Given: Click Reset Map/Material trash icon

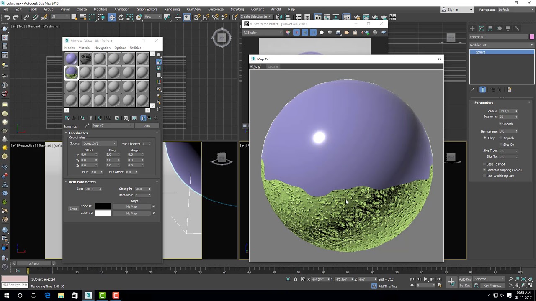Looking at the screenshot, I should pyautogui.click(x=91, y=118).
